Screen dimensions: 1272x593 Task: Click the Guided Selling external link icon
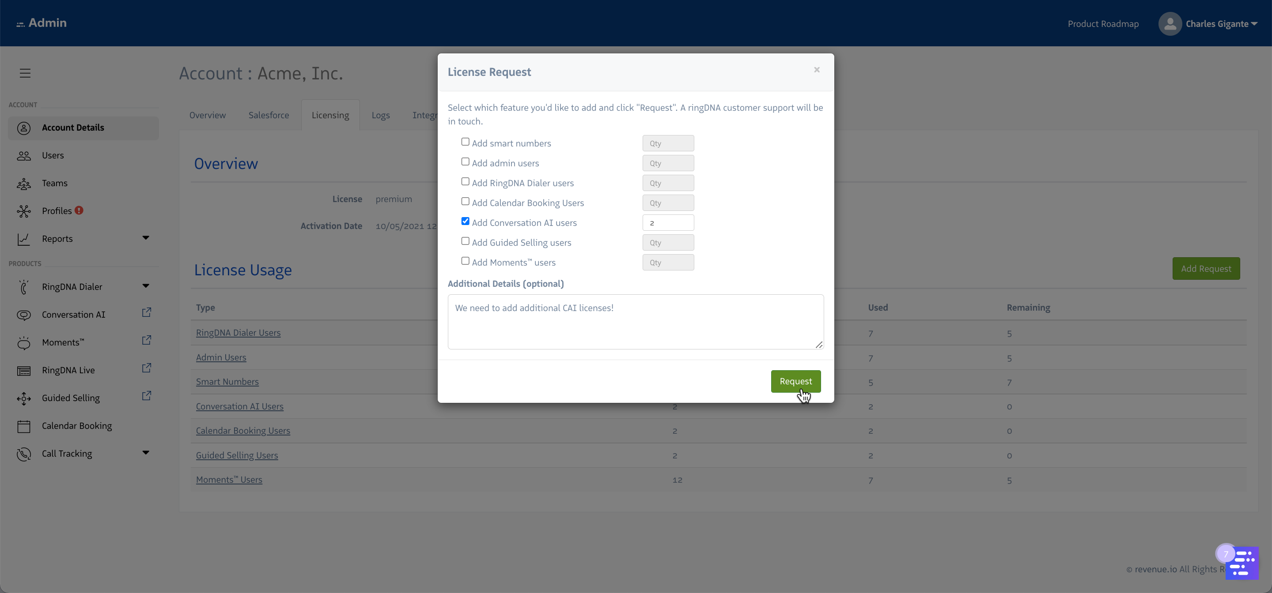[146, 395]
